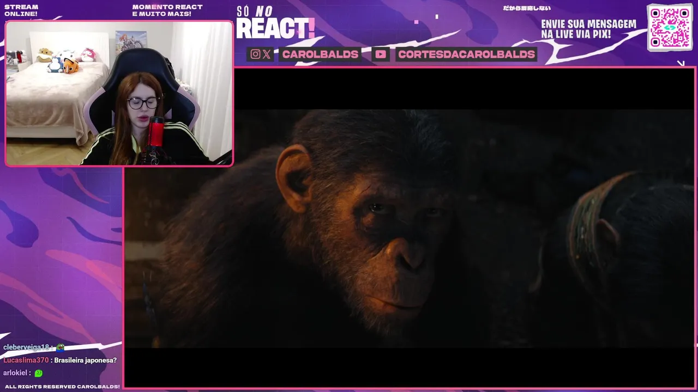Click the PIX QR code
The width and height of the screenshot is (698, 392).
pyautogui.click(x=670, y=27)
